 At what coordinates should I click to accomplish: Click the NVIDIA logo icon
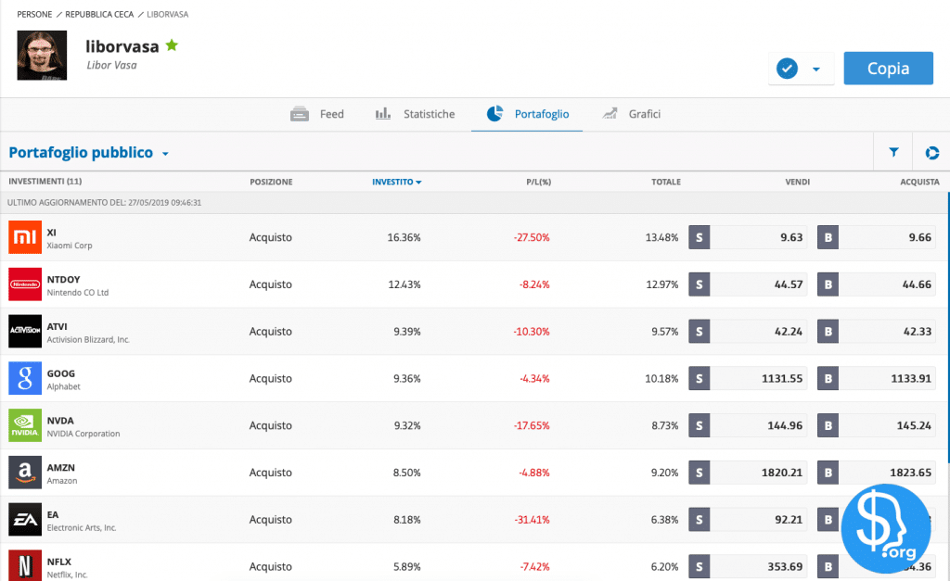click(x=25, y=425)
